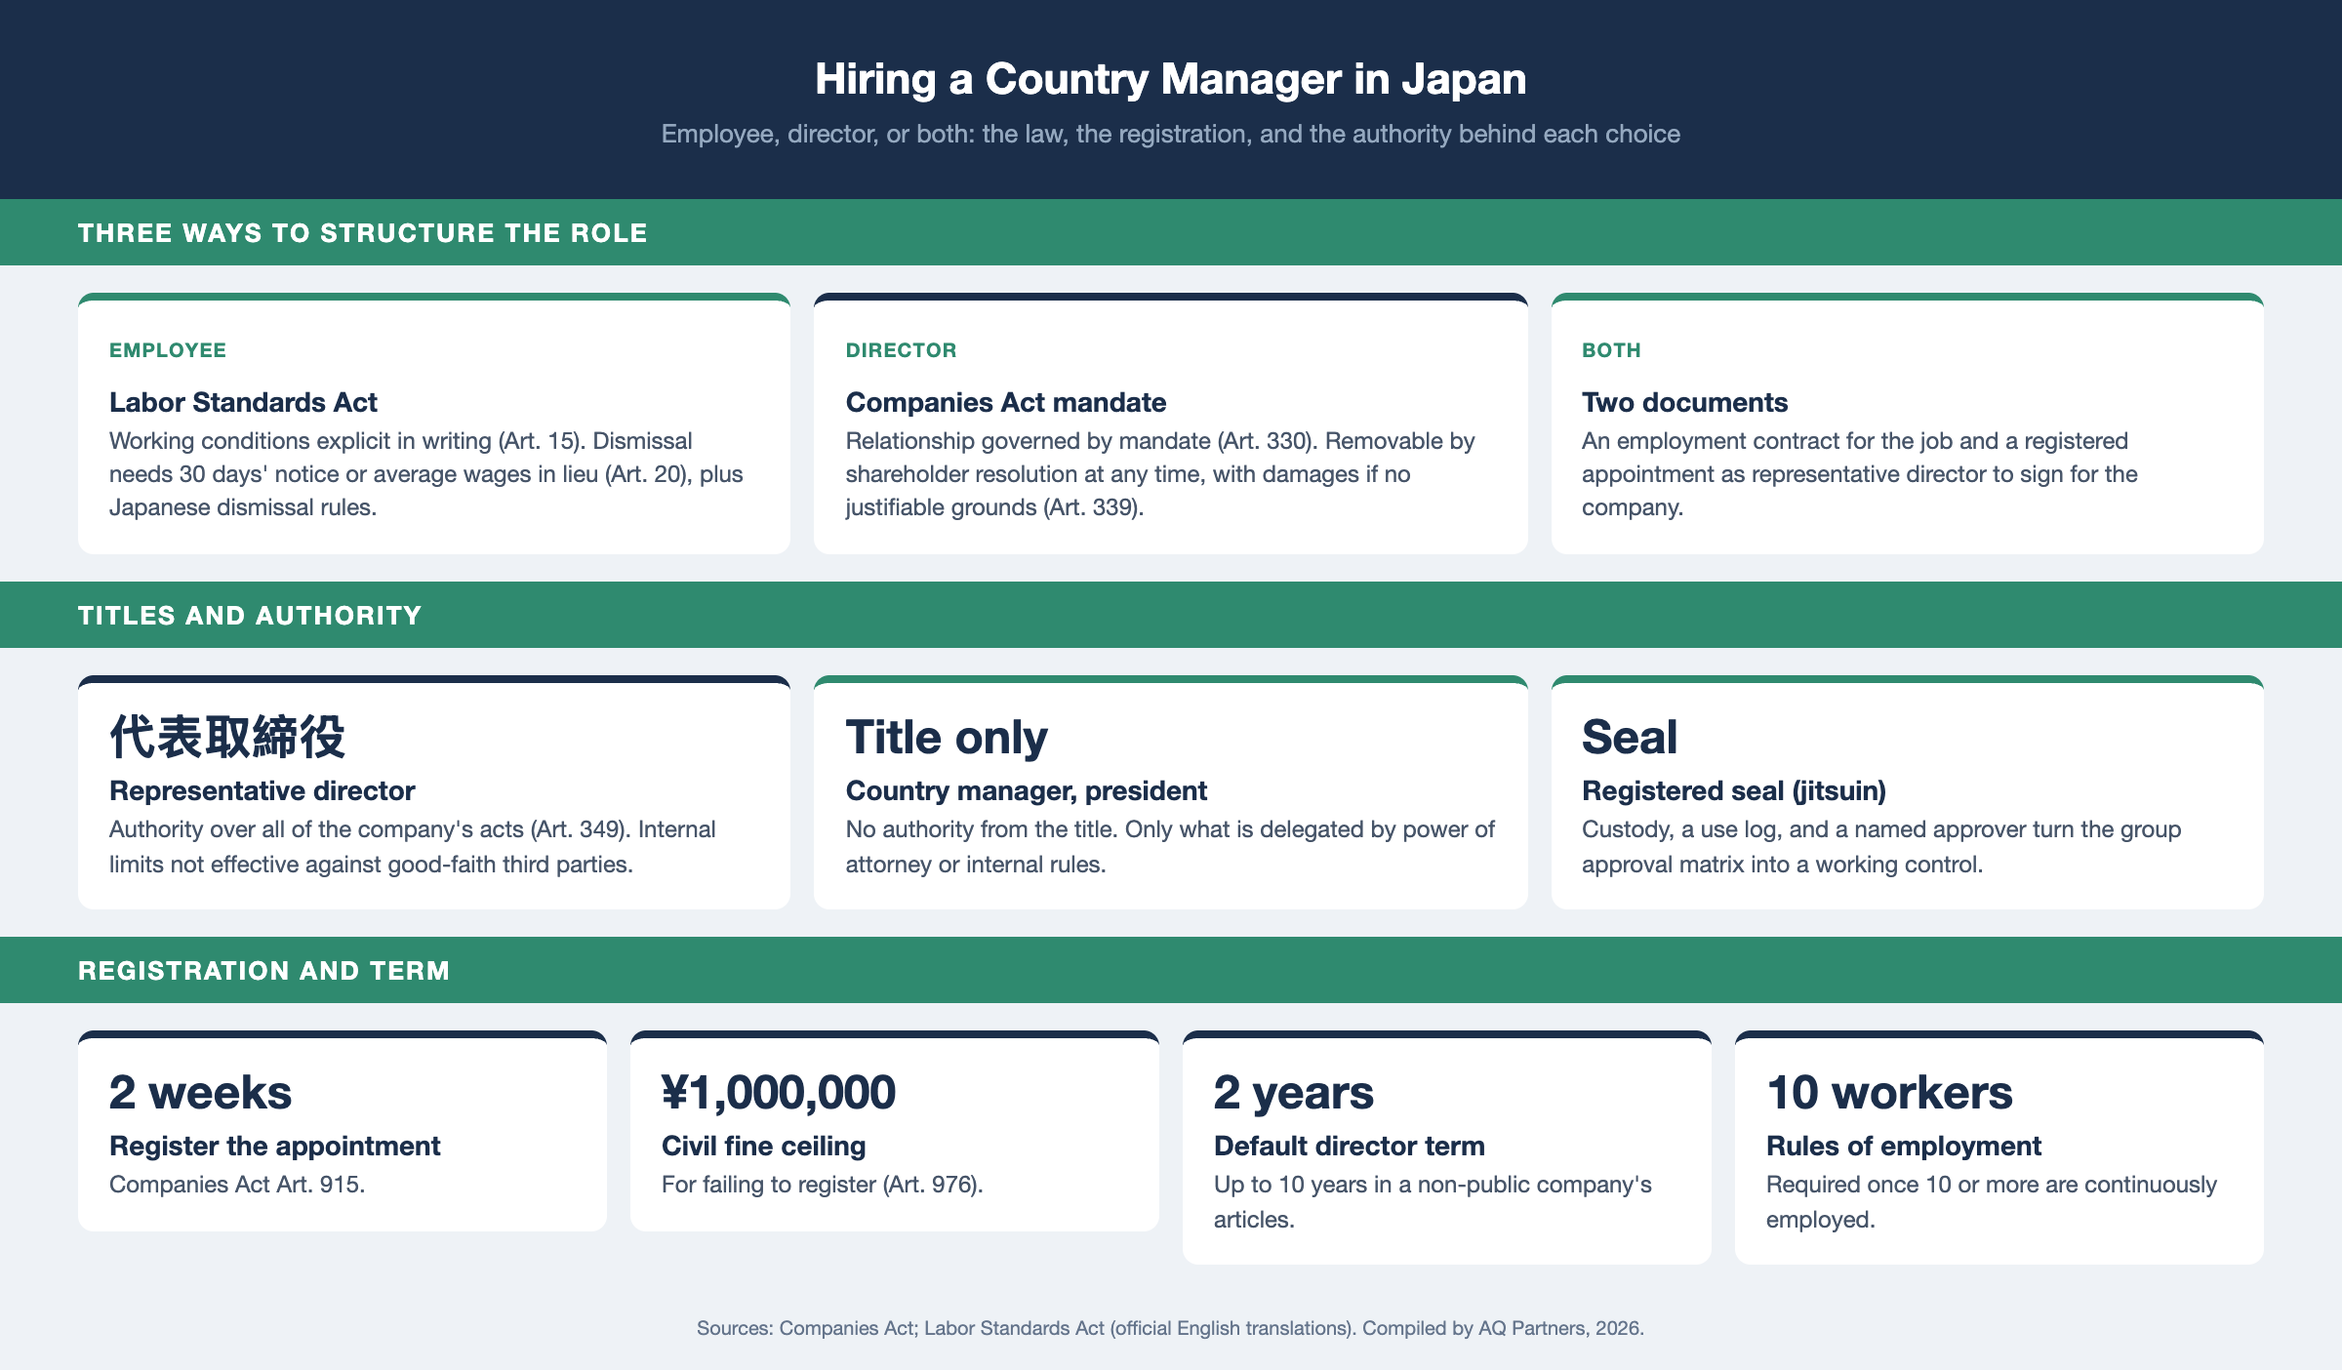The height and width of the screenshot is (1370, 2342).
Task: Click the "BOTH" card label
Action: [1611, 350]
